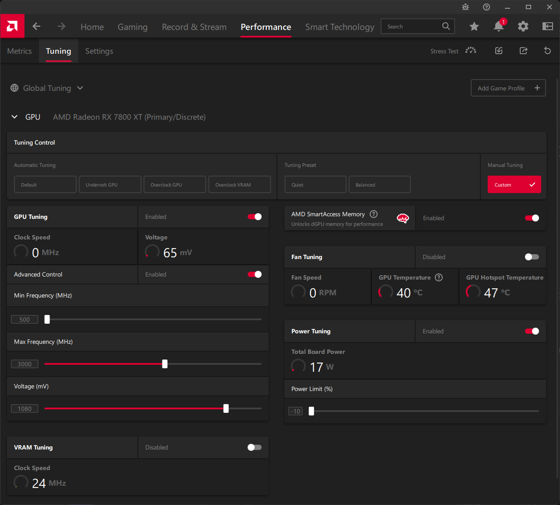
Task: Click the export profile icon
Action: click(523, 51)
